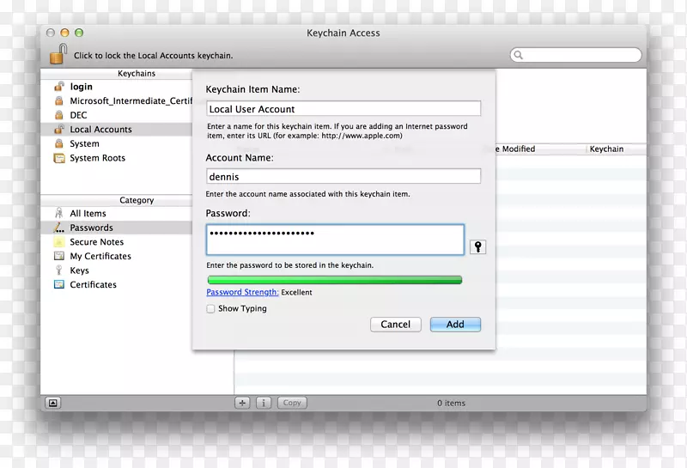The image size is (687, 468).
Task: Select the Microsoft_Intermediate_Certif keychain
Action: point(131,101)
